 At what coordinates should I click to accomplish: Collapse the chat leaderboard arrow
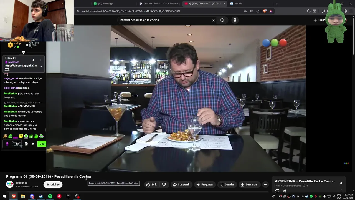[x=24, y=52]
